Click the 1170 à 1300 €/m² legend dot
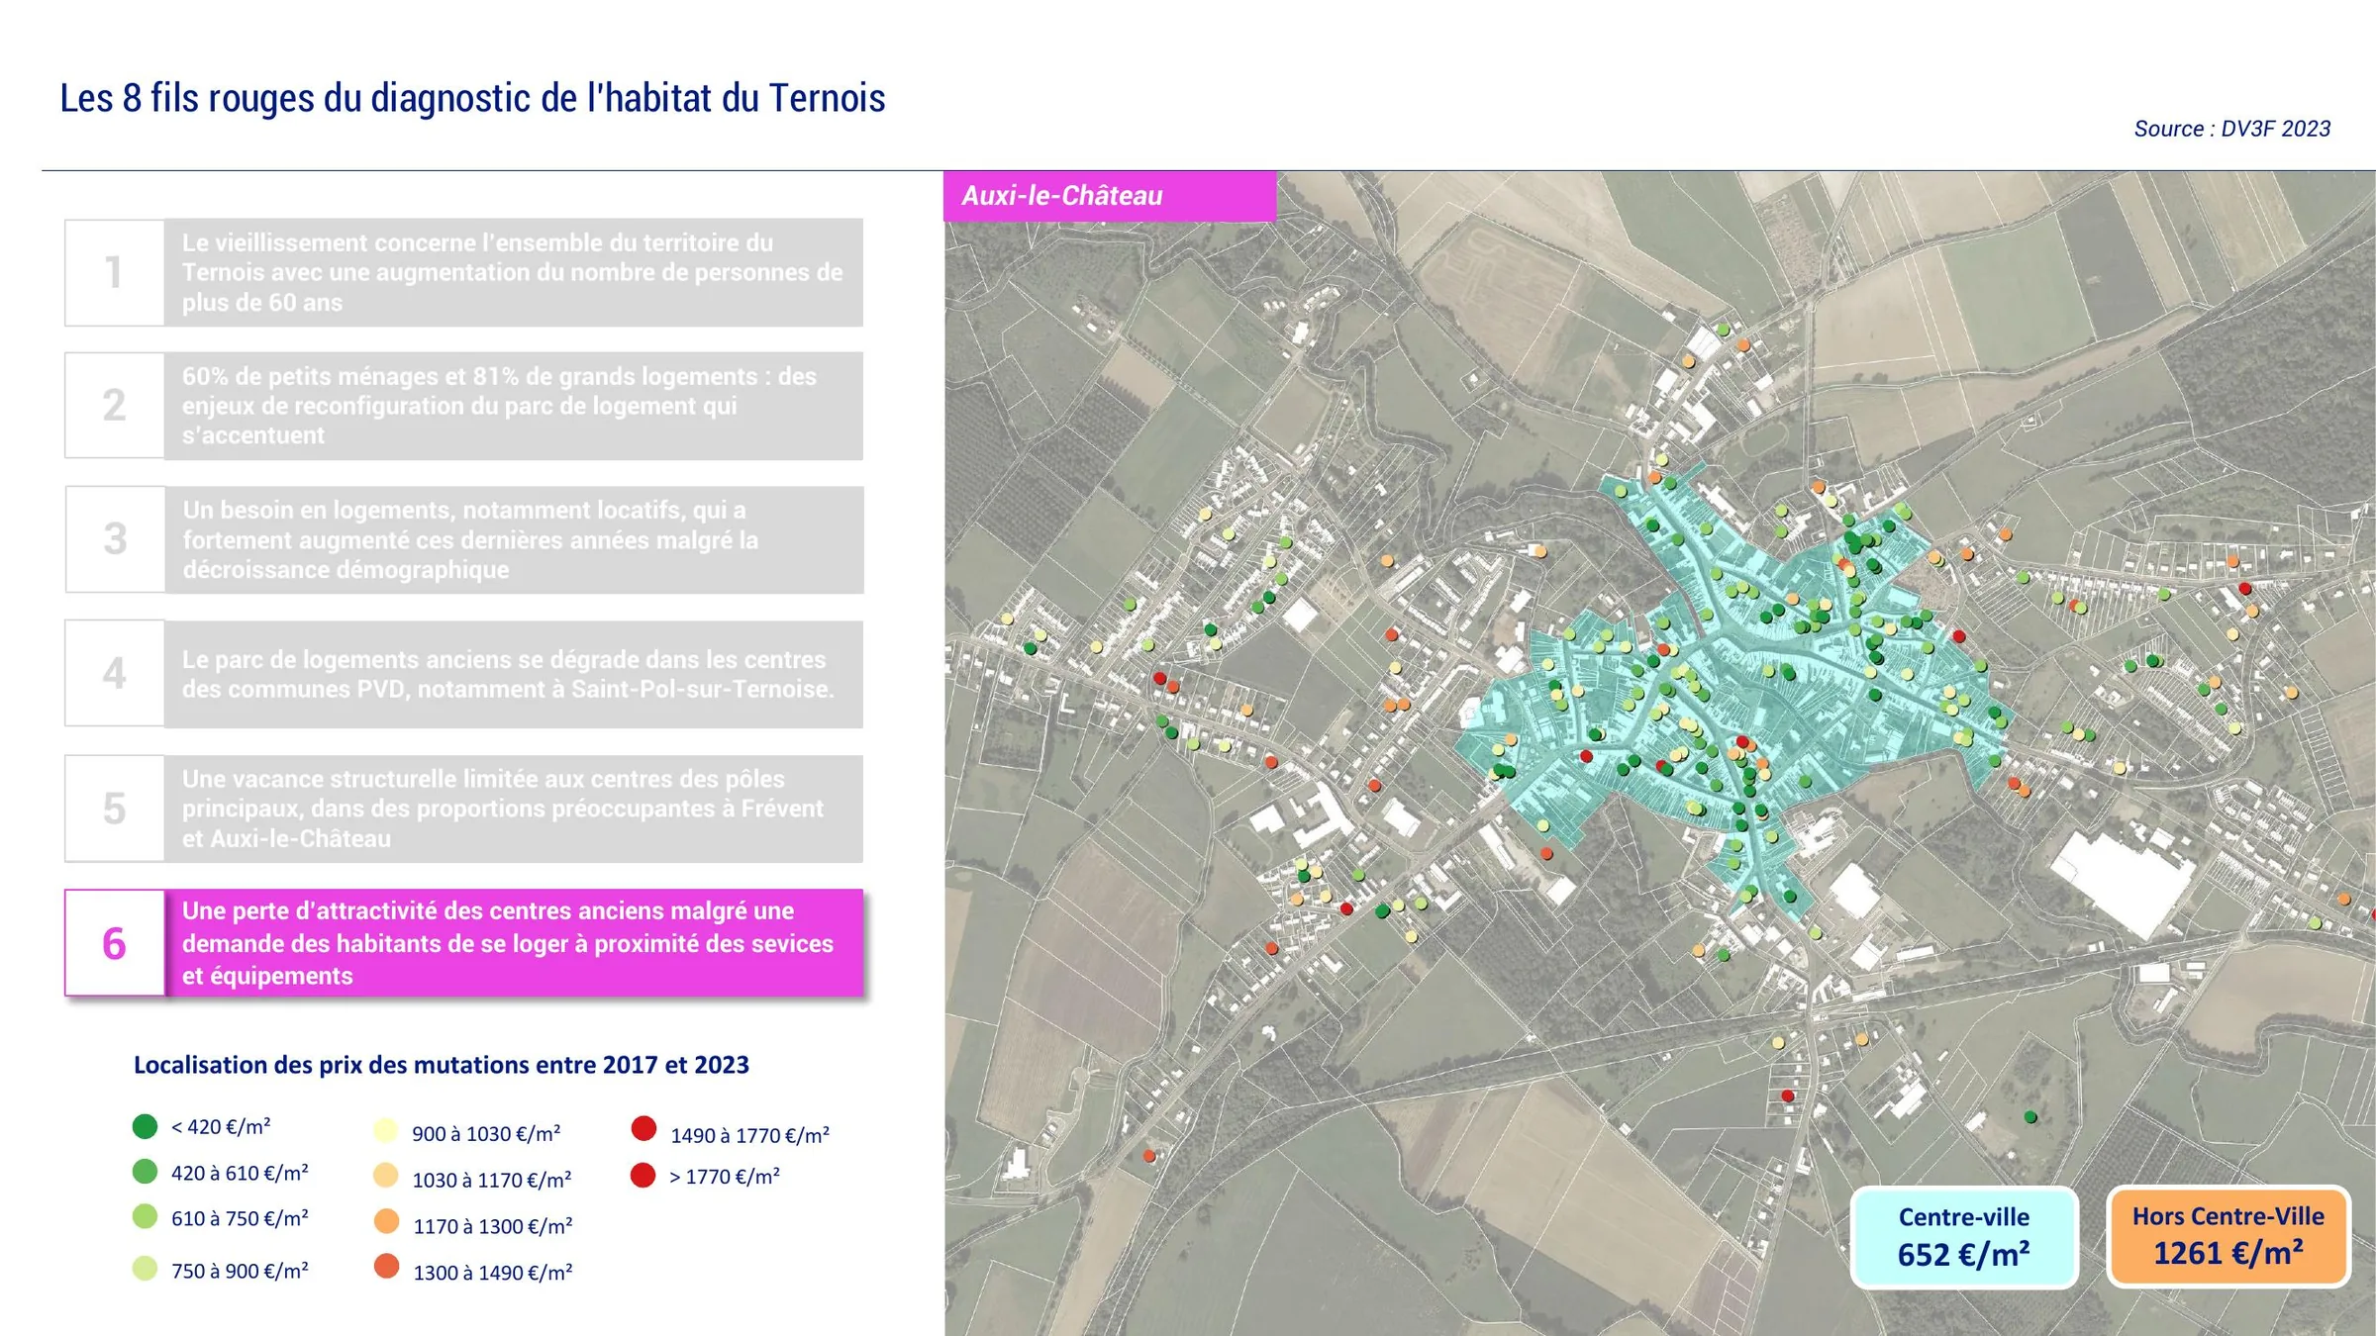Viewport: 2376px width, 1336px height. pos(386,1221)
